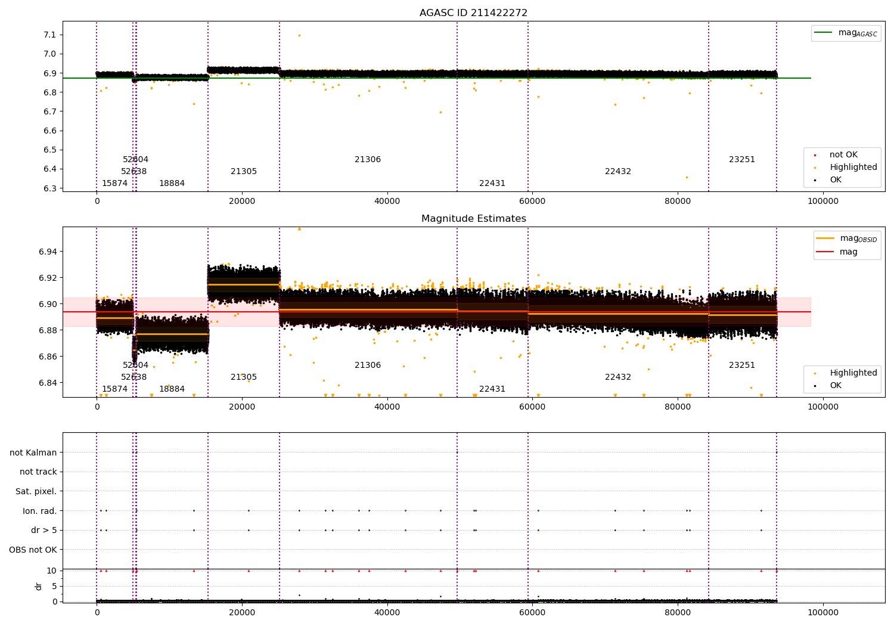This screenshot has height=626, width=894.
Task: Click the 'Ion. rad.' axis label
Action: 40,511
